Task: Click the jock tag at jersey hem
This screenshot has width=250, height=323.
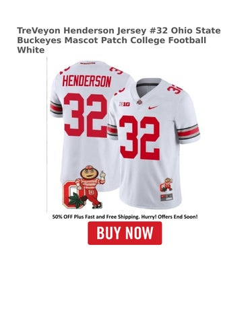Action: [x=166, y=198]
